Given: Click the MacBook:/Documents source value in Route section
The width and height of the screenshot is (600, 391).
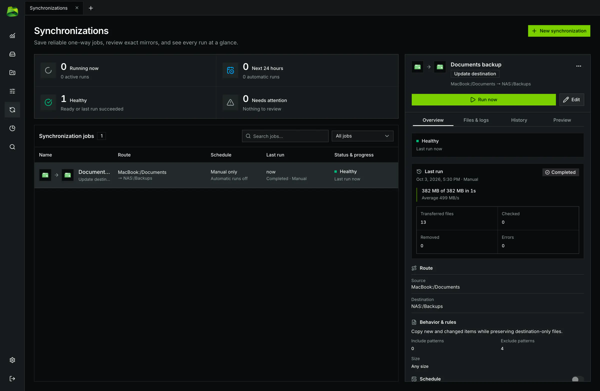Looking at the screenshot, I should (x=435, y=287).
